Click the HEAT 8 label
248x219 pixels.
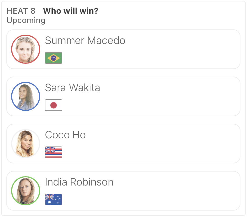(x=21, y=11)
